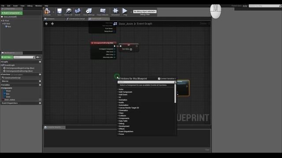Toggle Door_status variable visibility in My Blueprint
This screenshot has width=282, height=158.
[40, 100]
